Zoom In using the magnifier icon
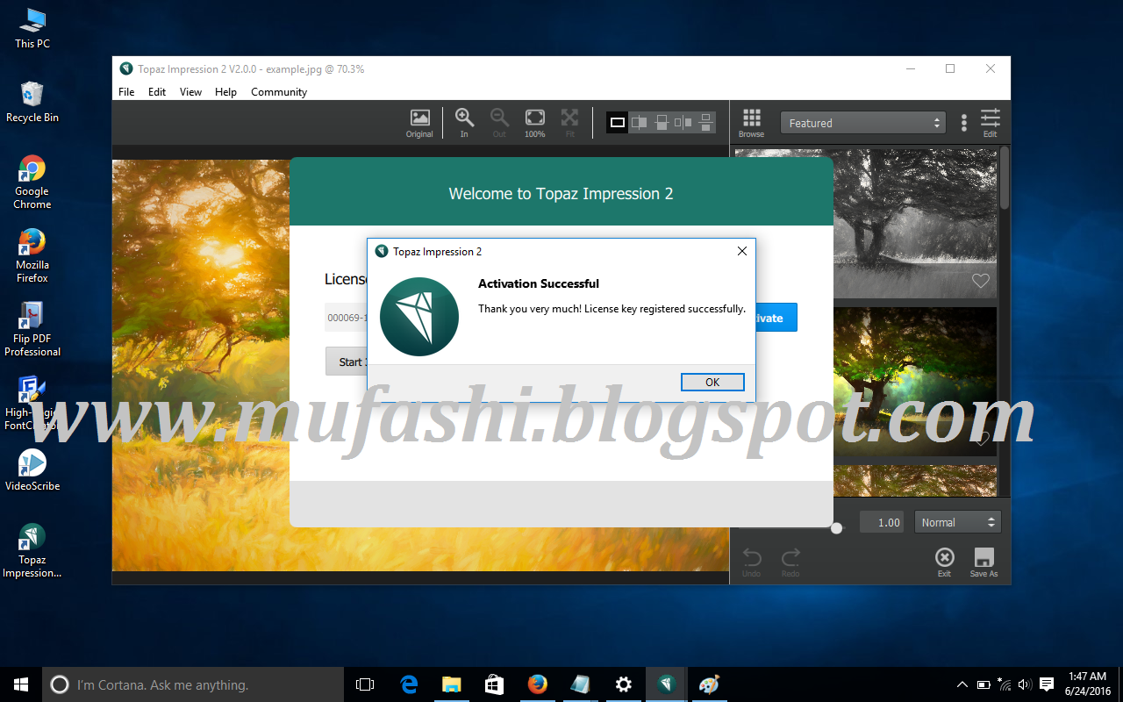The image size is (1123, 702). pyautogui.click(x=464, y=123)
